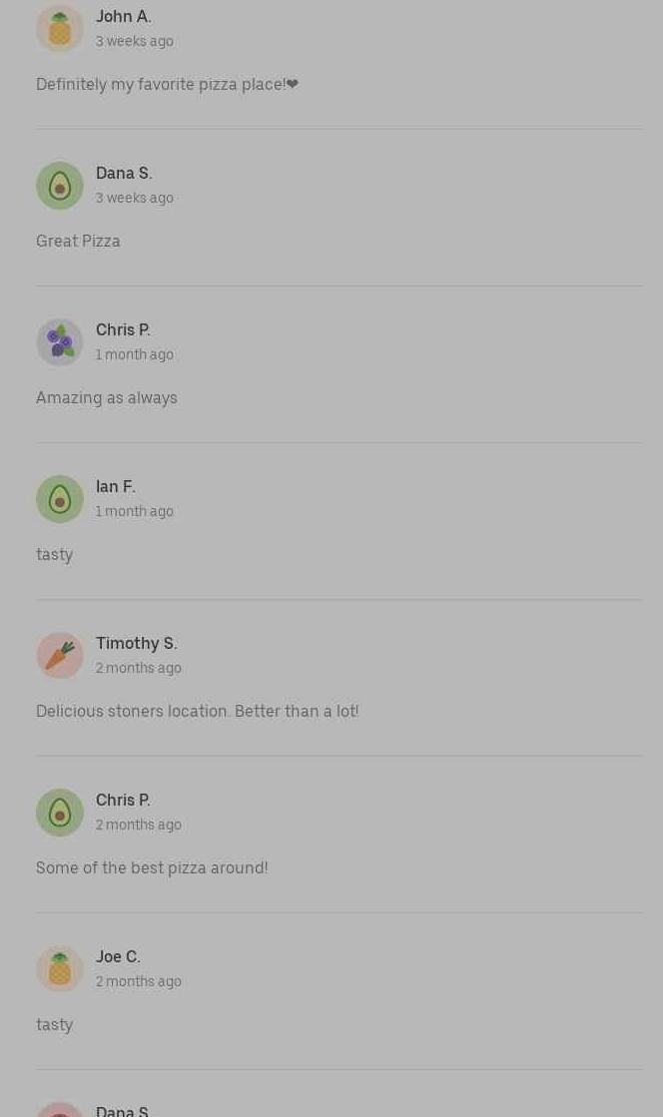Select the Ian F. reviewer name
The height and width of the screenshot is (1117, 663).
coord(115,486)
